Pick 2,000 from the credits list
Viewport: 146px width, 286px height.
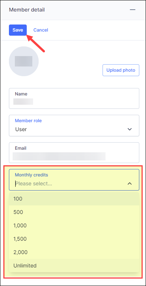click(x=74, y=252)
